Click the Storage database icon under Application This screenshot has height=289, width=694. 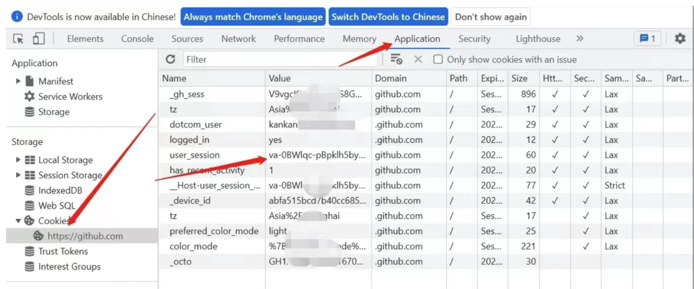point(30,112)
